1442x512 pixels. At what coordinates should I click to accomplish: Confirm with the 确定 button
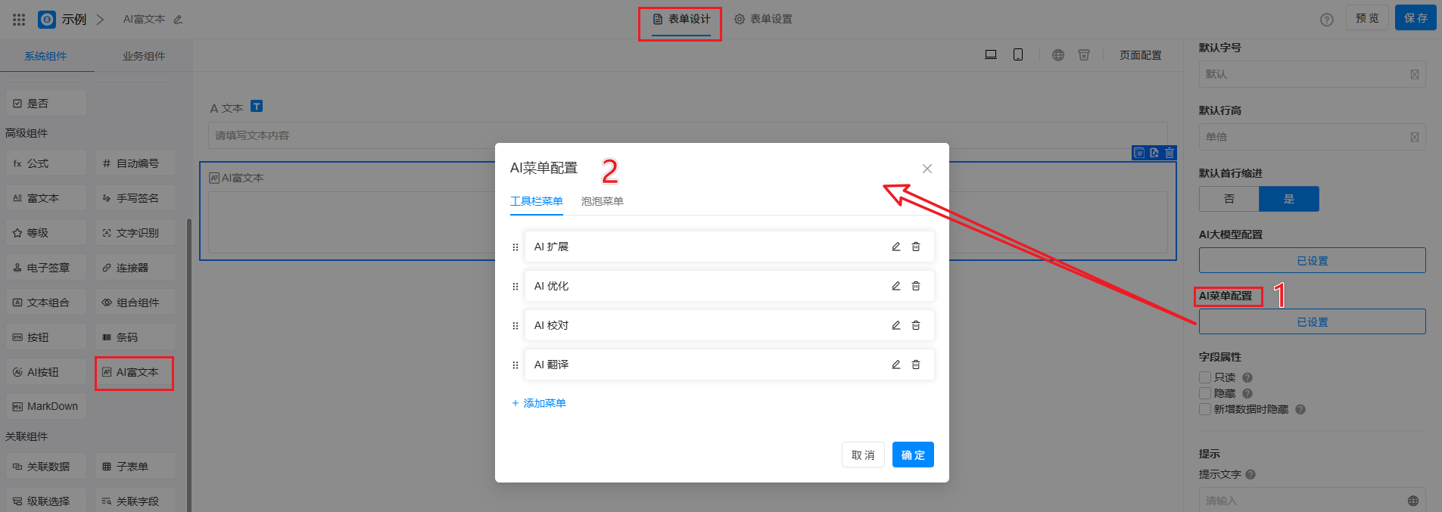tap(912, 455)
